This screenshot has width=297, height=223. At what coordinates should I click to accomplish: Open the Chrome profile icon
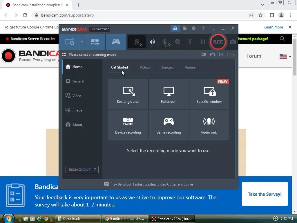point(281,15)
